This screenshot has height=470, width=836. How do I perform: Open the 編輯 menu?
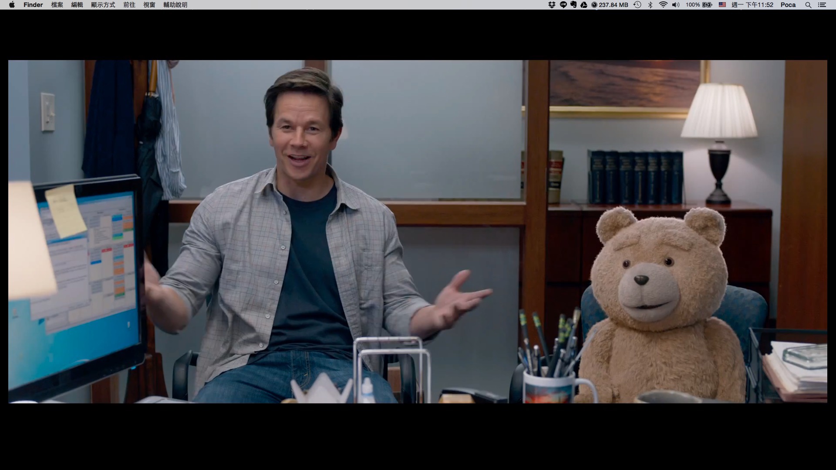point(77,5)
